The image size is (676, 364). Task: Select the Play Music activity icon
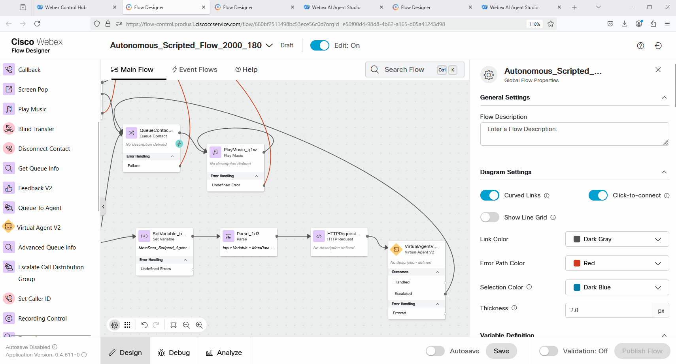[9, 109]
